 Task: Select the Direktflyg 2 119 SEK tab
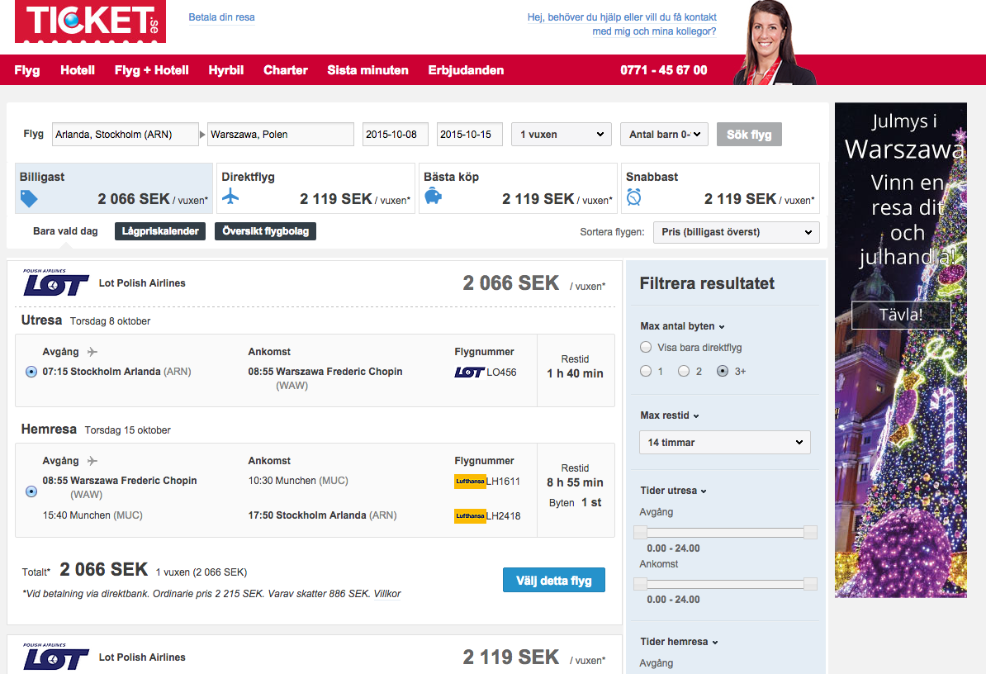(x=315, y=188)
